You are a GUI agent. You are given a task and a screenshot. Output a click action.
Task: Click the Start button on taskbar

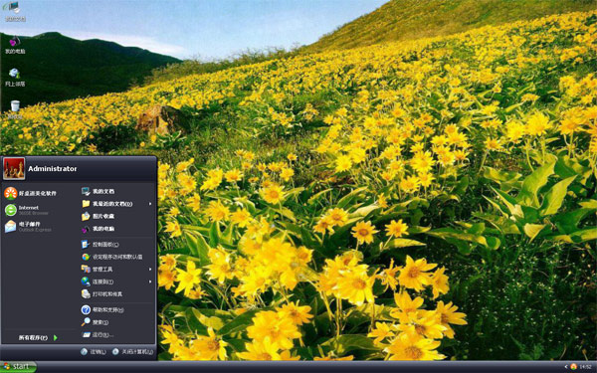coord(18,367)
